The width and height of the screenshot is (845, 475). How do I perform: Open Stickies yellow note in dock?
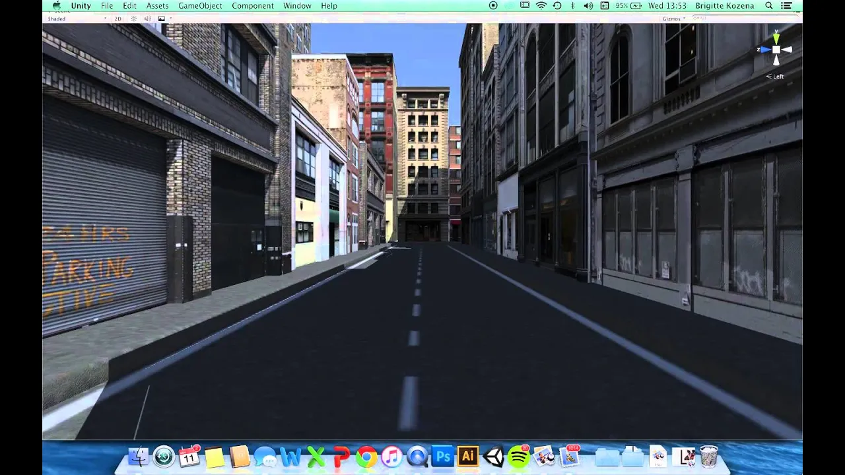point(215,457)
